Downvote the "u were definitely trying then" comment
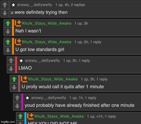 click(5, 13)
